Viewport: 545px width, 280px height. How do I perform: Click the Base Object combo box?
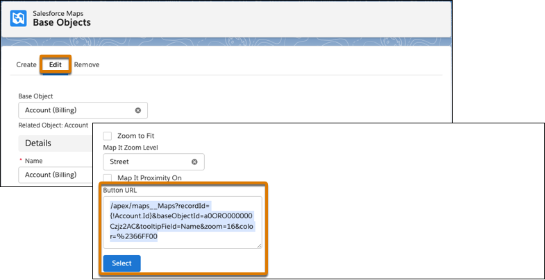point(83,110)
